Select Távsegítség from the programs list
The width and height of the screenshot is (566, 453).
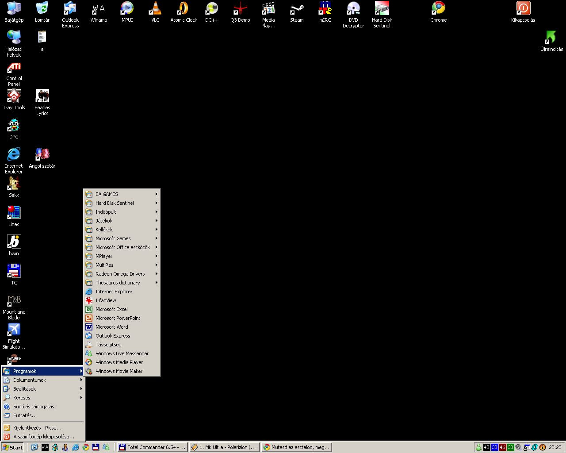tap(122, 345)
